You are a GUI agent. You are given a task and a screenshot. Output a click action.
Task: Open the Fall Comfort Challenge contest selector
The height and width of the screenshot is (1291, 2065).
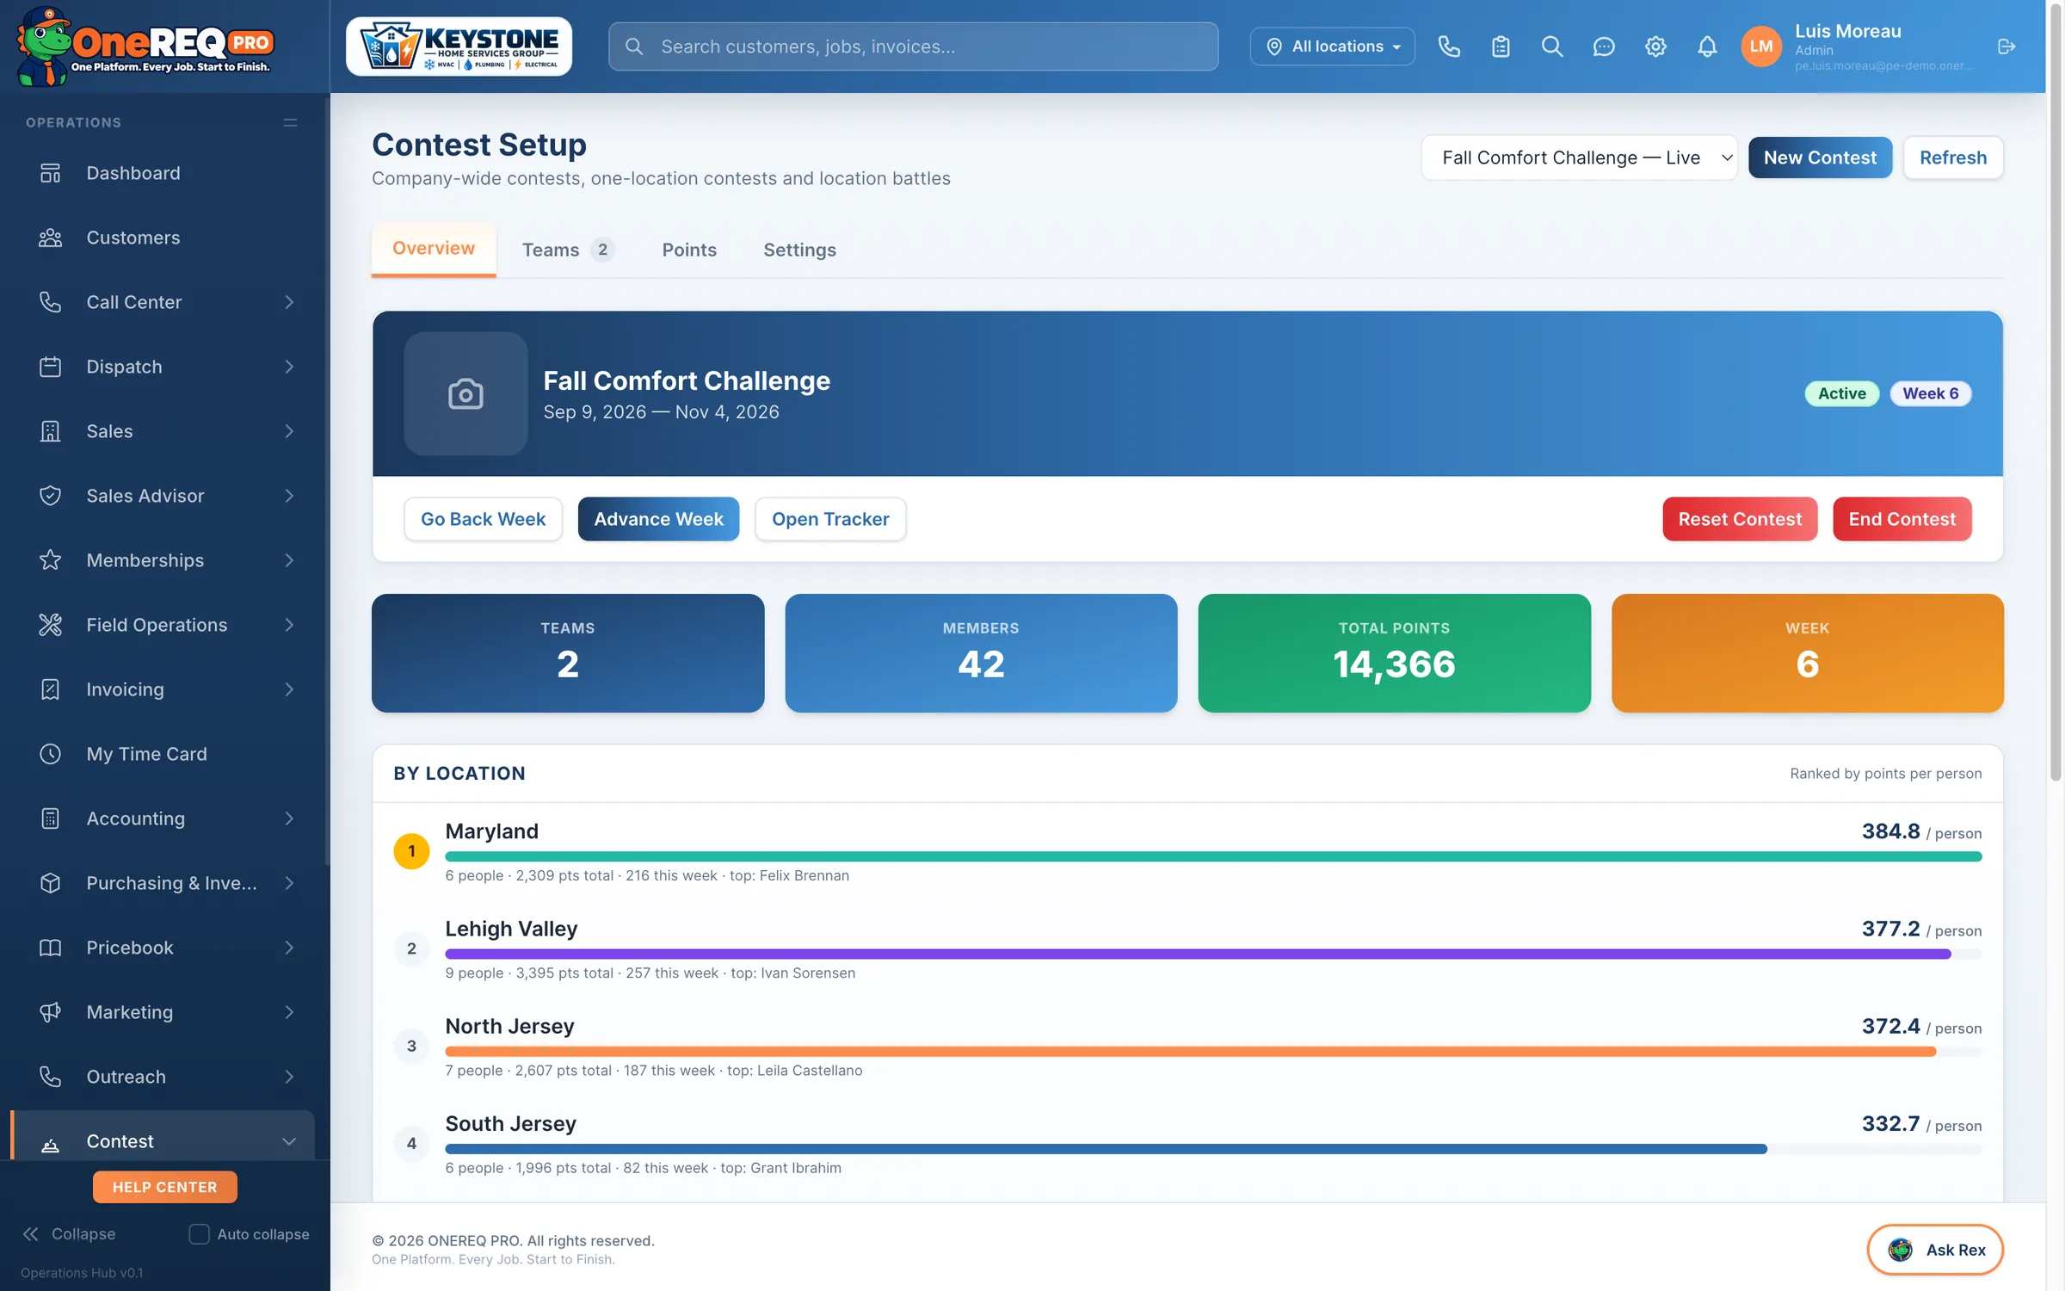tap(1579, 158)
